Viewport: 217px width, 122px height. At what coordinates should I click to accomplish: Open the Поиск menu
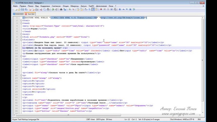[x=31, y=6]
